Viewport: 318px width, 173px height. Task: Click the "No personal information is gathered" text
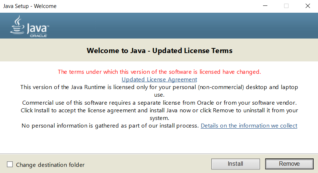(x=109, y=125)
